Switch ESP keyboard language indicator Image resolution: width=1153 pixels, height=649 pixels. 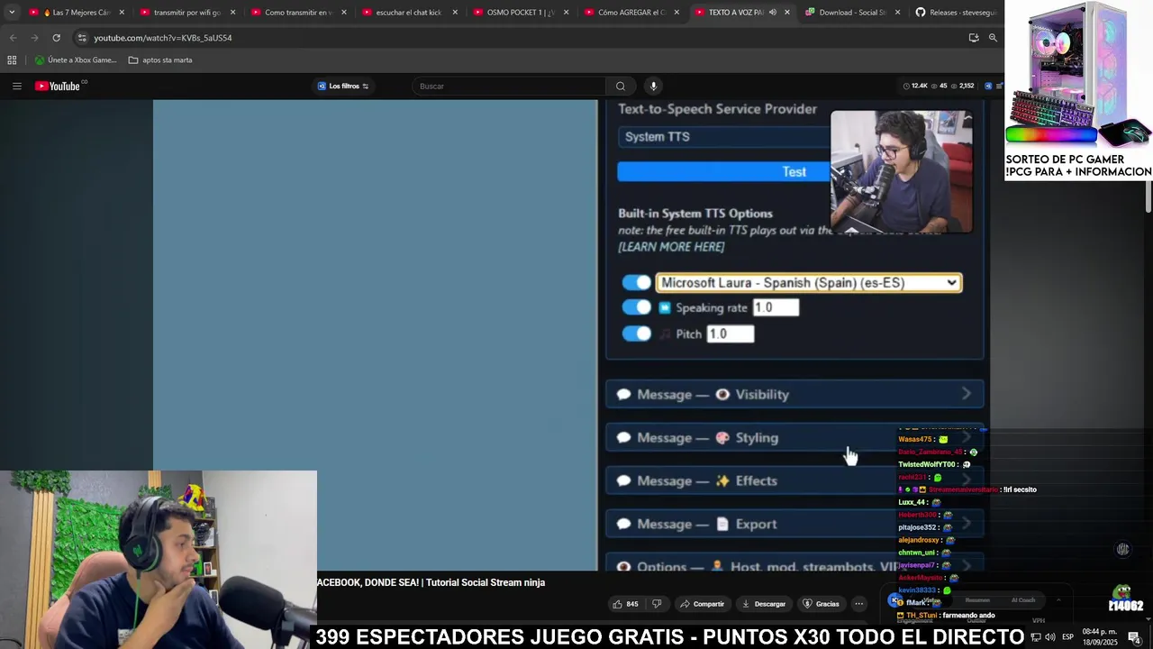1067,637
